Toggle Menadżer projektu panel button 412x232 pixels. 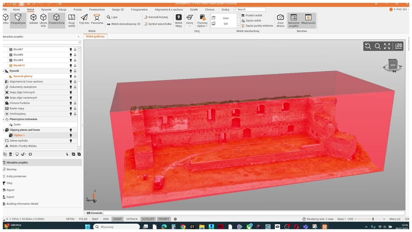pos(294,20)
